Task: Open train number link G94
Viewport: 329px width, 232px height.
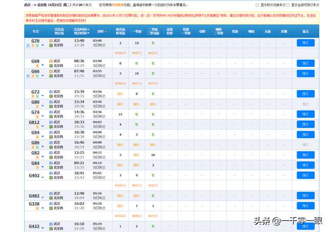Action: click(x=35, y=133)
